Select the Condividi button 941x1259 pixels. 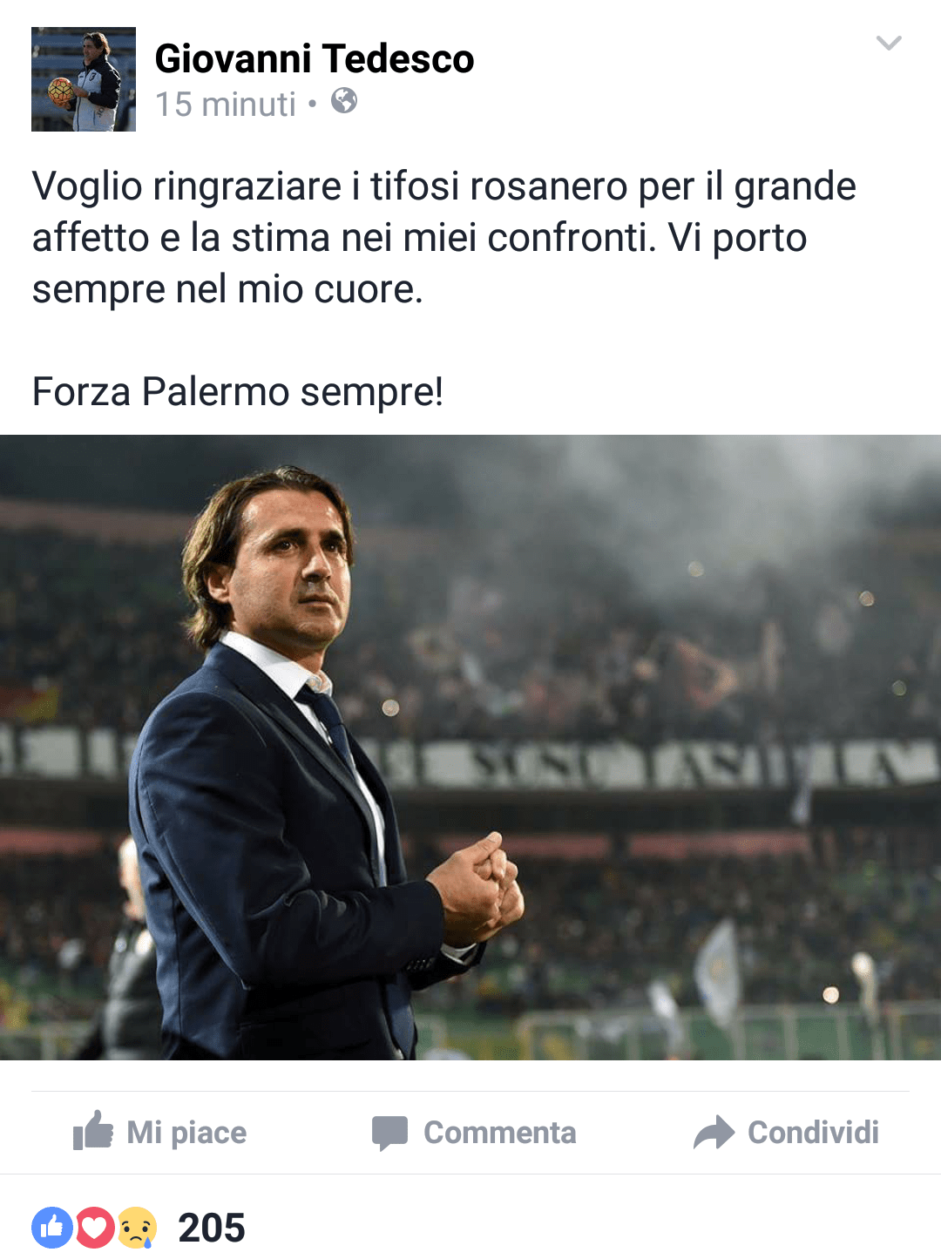tap(786, 1133)
